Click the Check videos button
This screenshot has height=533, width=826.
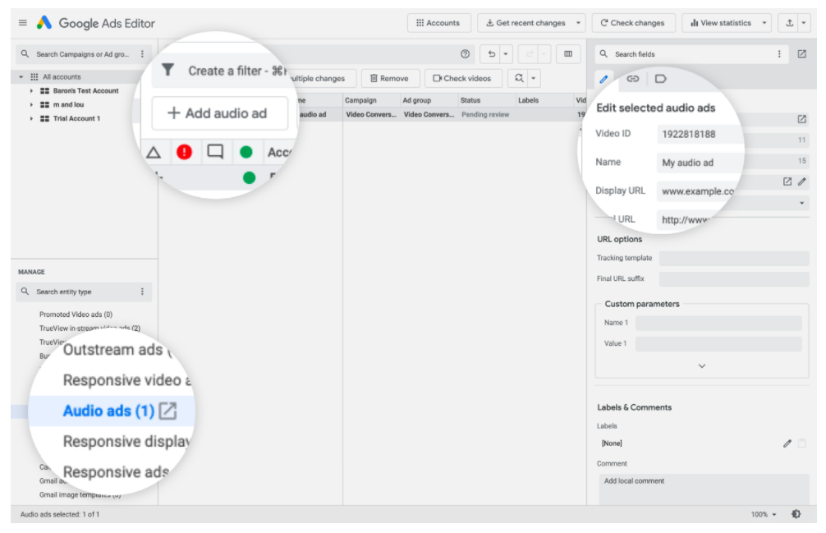(462, 78)
